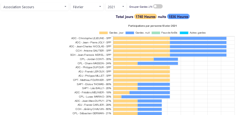
Task: Toggle the Grouper Gardes J/N switch
Action: pos(158,6)
